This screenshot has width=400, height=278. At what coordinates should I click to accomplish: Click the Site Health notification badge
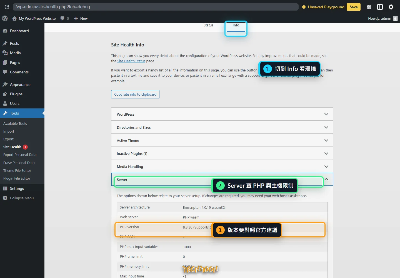(x=25, y=147)
